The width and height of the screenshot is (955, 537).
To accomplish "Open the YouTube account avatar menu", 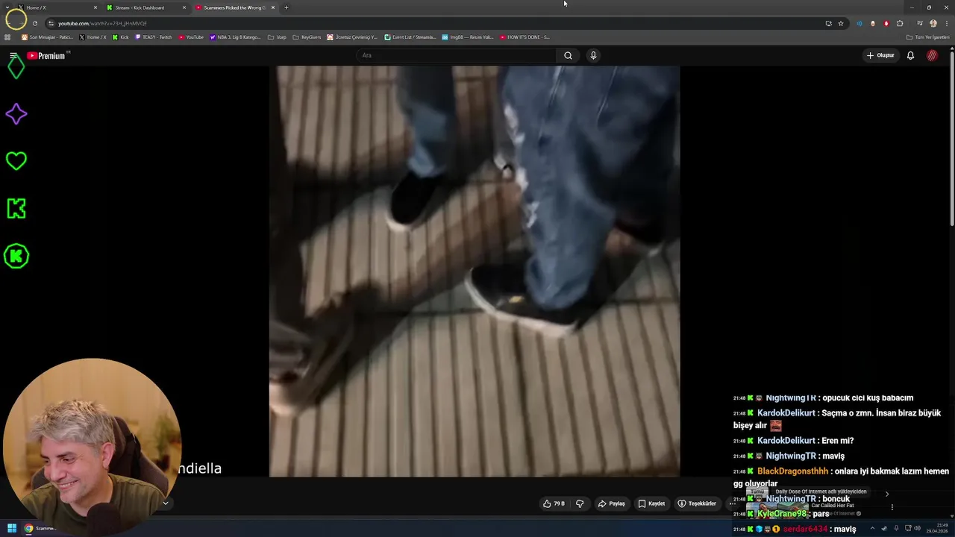I will 932,55.
